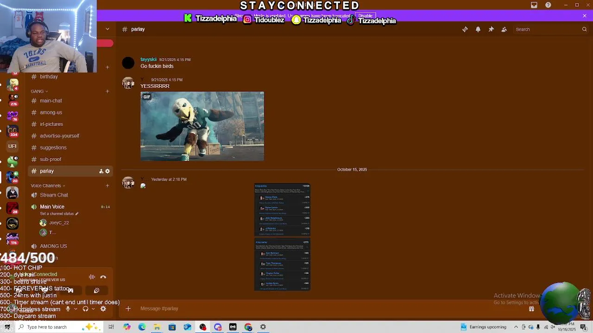Image resolution: width=593 pixels, height=333 pixels.
Task: Show hidden system tray icons
Action: click(x=516, y=327)
